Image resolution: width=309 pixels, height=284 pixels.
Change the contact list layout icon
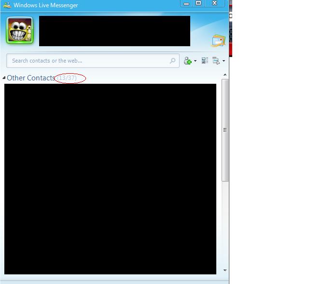205,61
